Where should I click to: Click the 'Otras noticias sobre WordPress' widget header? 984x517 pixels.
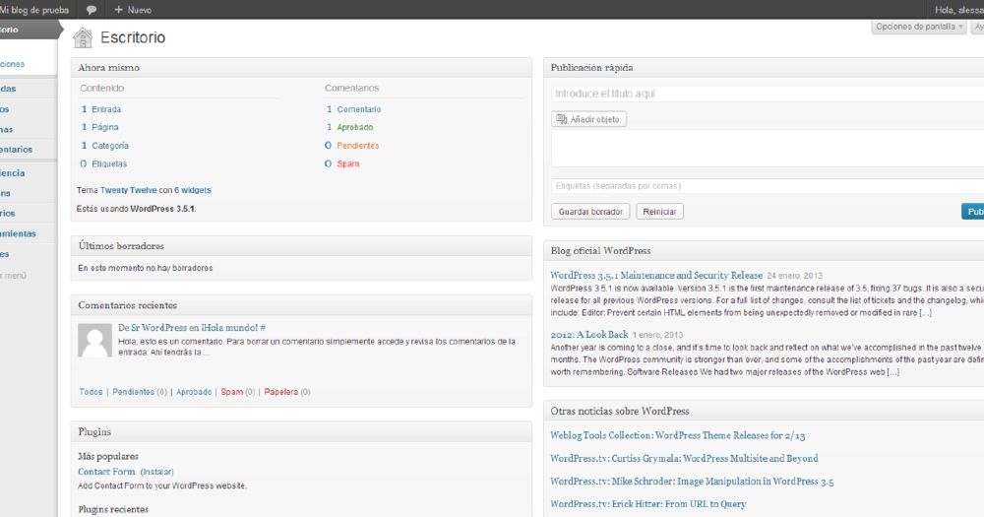point(764,412)
